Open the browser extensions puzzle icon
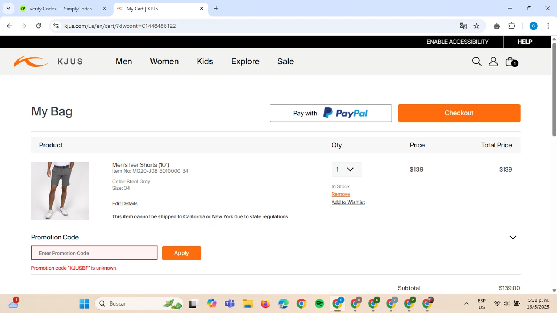Viewport: 557px width, 313px height. 512,26
